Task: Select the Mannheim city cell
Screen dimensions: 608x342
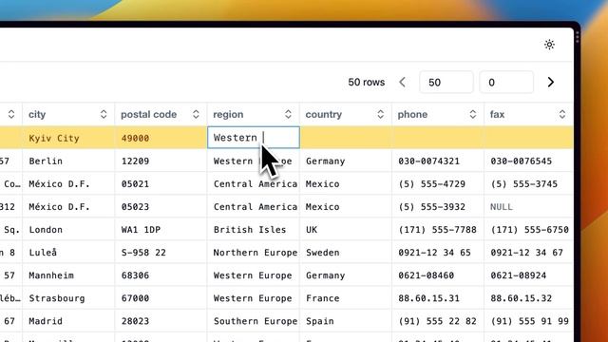Action: coord(68,275)
